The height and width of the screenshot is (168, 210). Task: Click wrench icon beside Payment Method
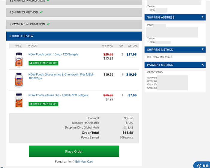[x=202, y=65]
